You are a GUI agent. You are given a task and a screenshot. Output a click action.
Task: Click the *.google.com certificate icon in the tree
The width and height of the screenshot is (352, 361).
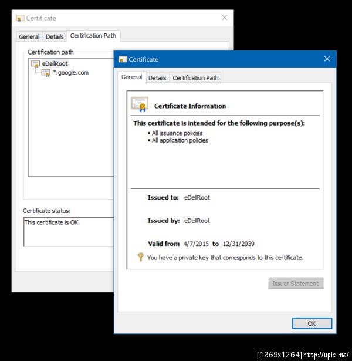pyautogui.click(x=46, y=73)
